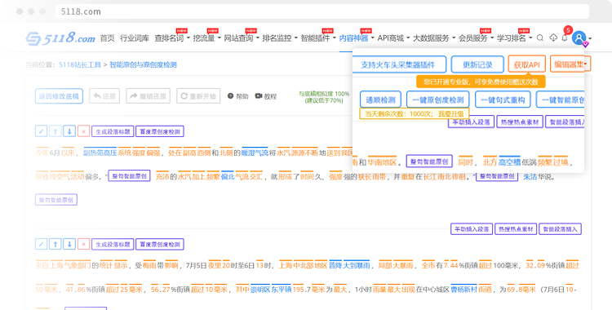Expand the 查排名词 nav dropdown
612x310 pixels.
pyautogui.click(x=188, y=38)
